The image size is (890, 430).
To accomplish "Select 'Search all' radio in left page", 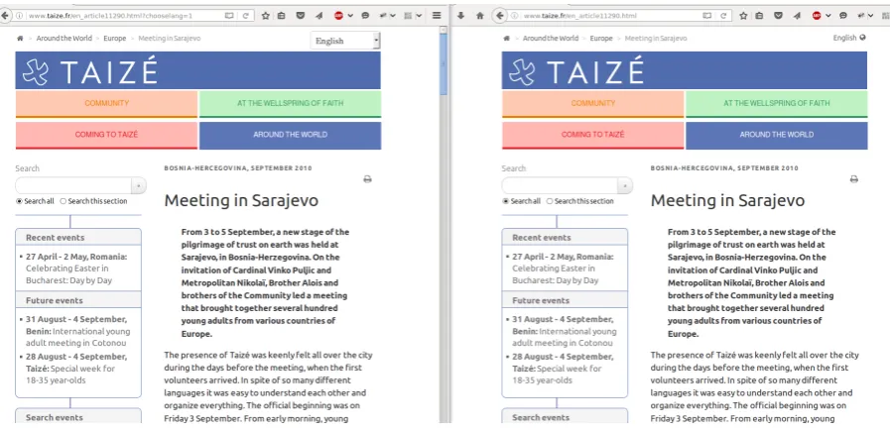I will 19,201.
